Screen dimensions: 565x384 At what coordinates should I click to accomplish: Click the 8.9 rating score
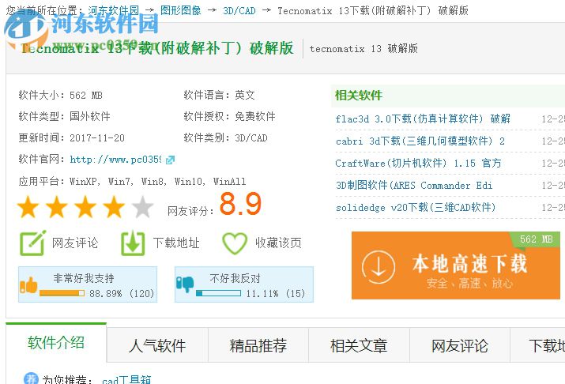point(240,204)
